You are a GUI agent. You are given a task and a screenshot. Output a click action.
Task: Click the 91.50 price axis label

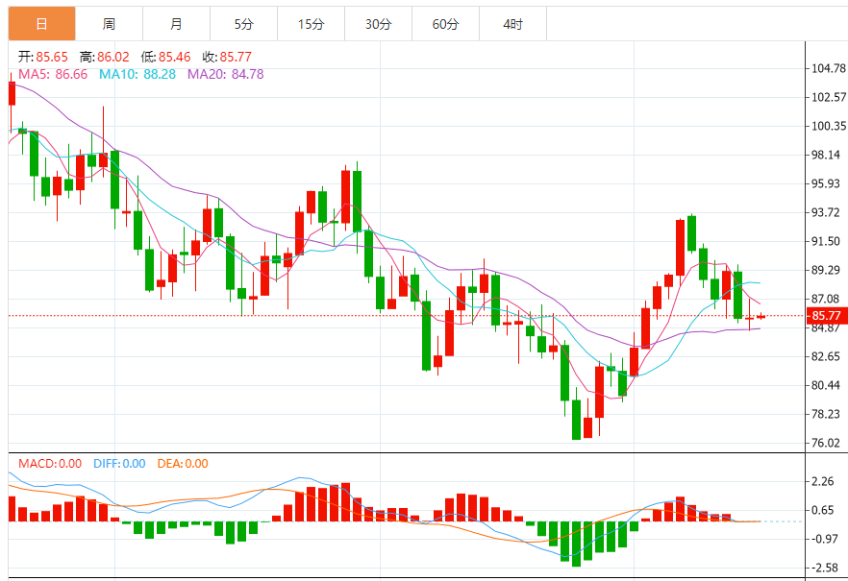click(825, 241)
